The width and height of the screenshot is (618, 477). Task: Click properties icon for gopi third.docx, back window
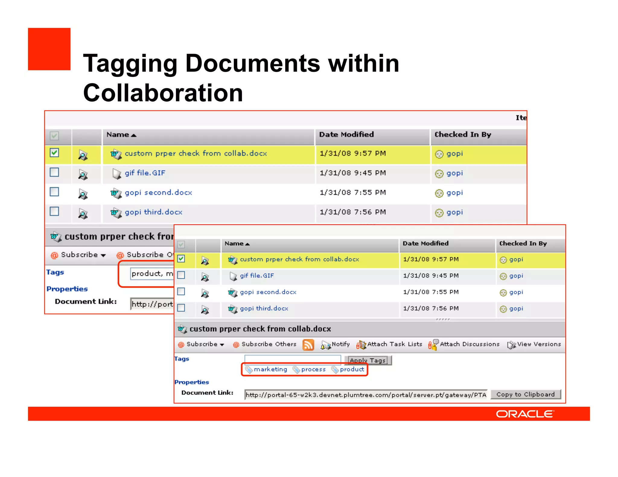(83, 214)
